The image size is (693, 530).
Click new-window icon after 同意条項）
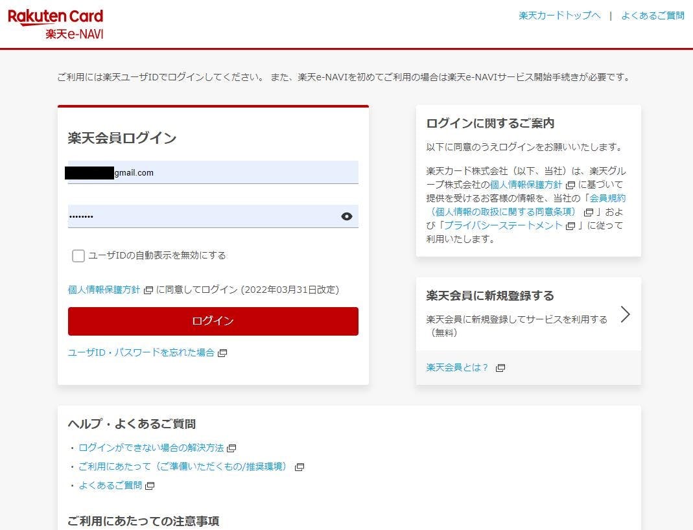pos(588,213)
